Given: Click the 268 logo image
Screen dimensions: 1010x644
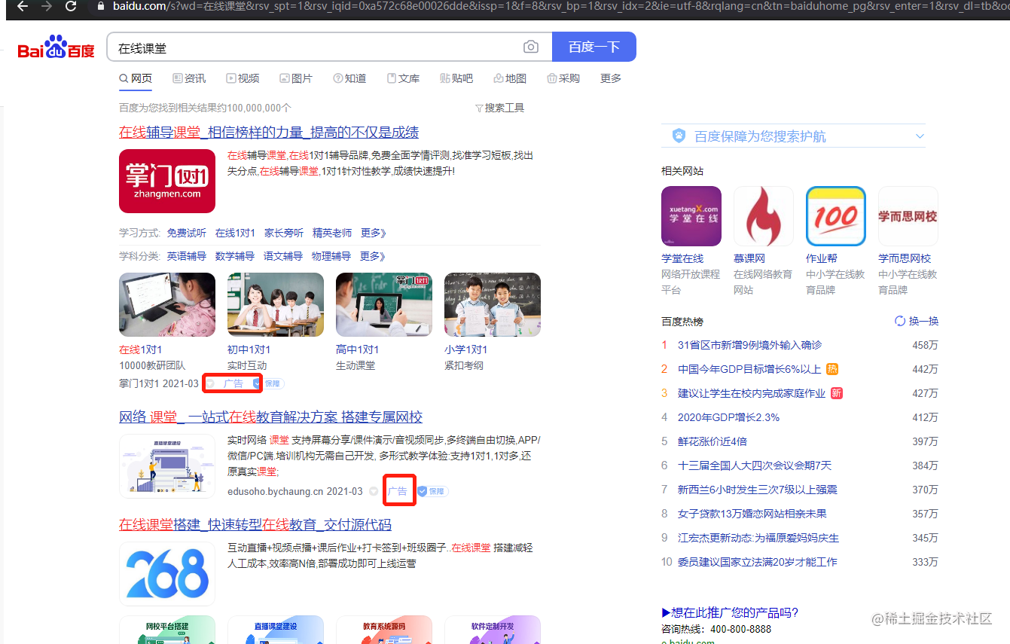Looking at the screenshot, I should [x=167, y=574].
